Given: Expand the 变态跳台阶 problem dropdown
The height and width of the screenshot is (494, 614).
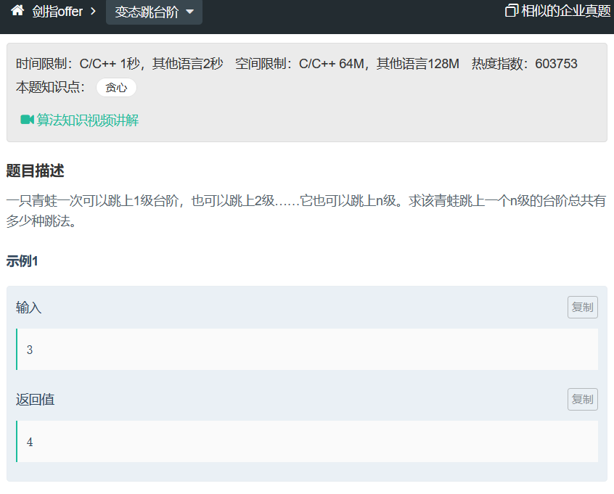Looking at the screenshot, I should click(154, 12).
